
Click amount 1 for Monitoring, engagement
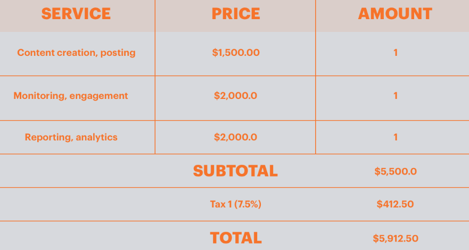(x=396, y=96)
